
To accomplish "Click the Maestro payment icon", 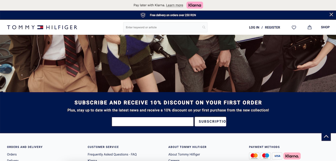I will 265,156.
